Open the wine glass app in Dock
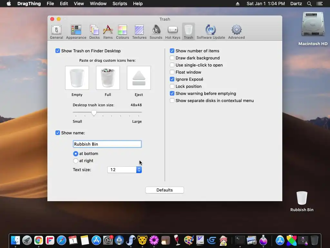330x248 pixels. [x=177, y=240]
